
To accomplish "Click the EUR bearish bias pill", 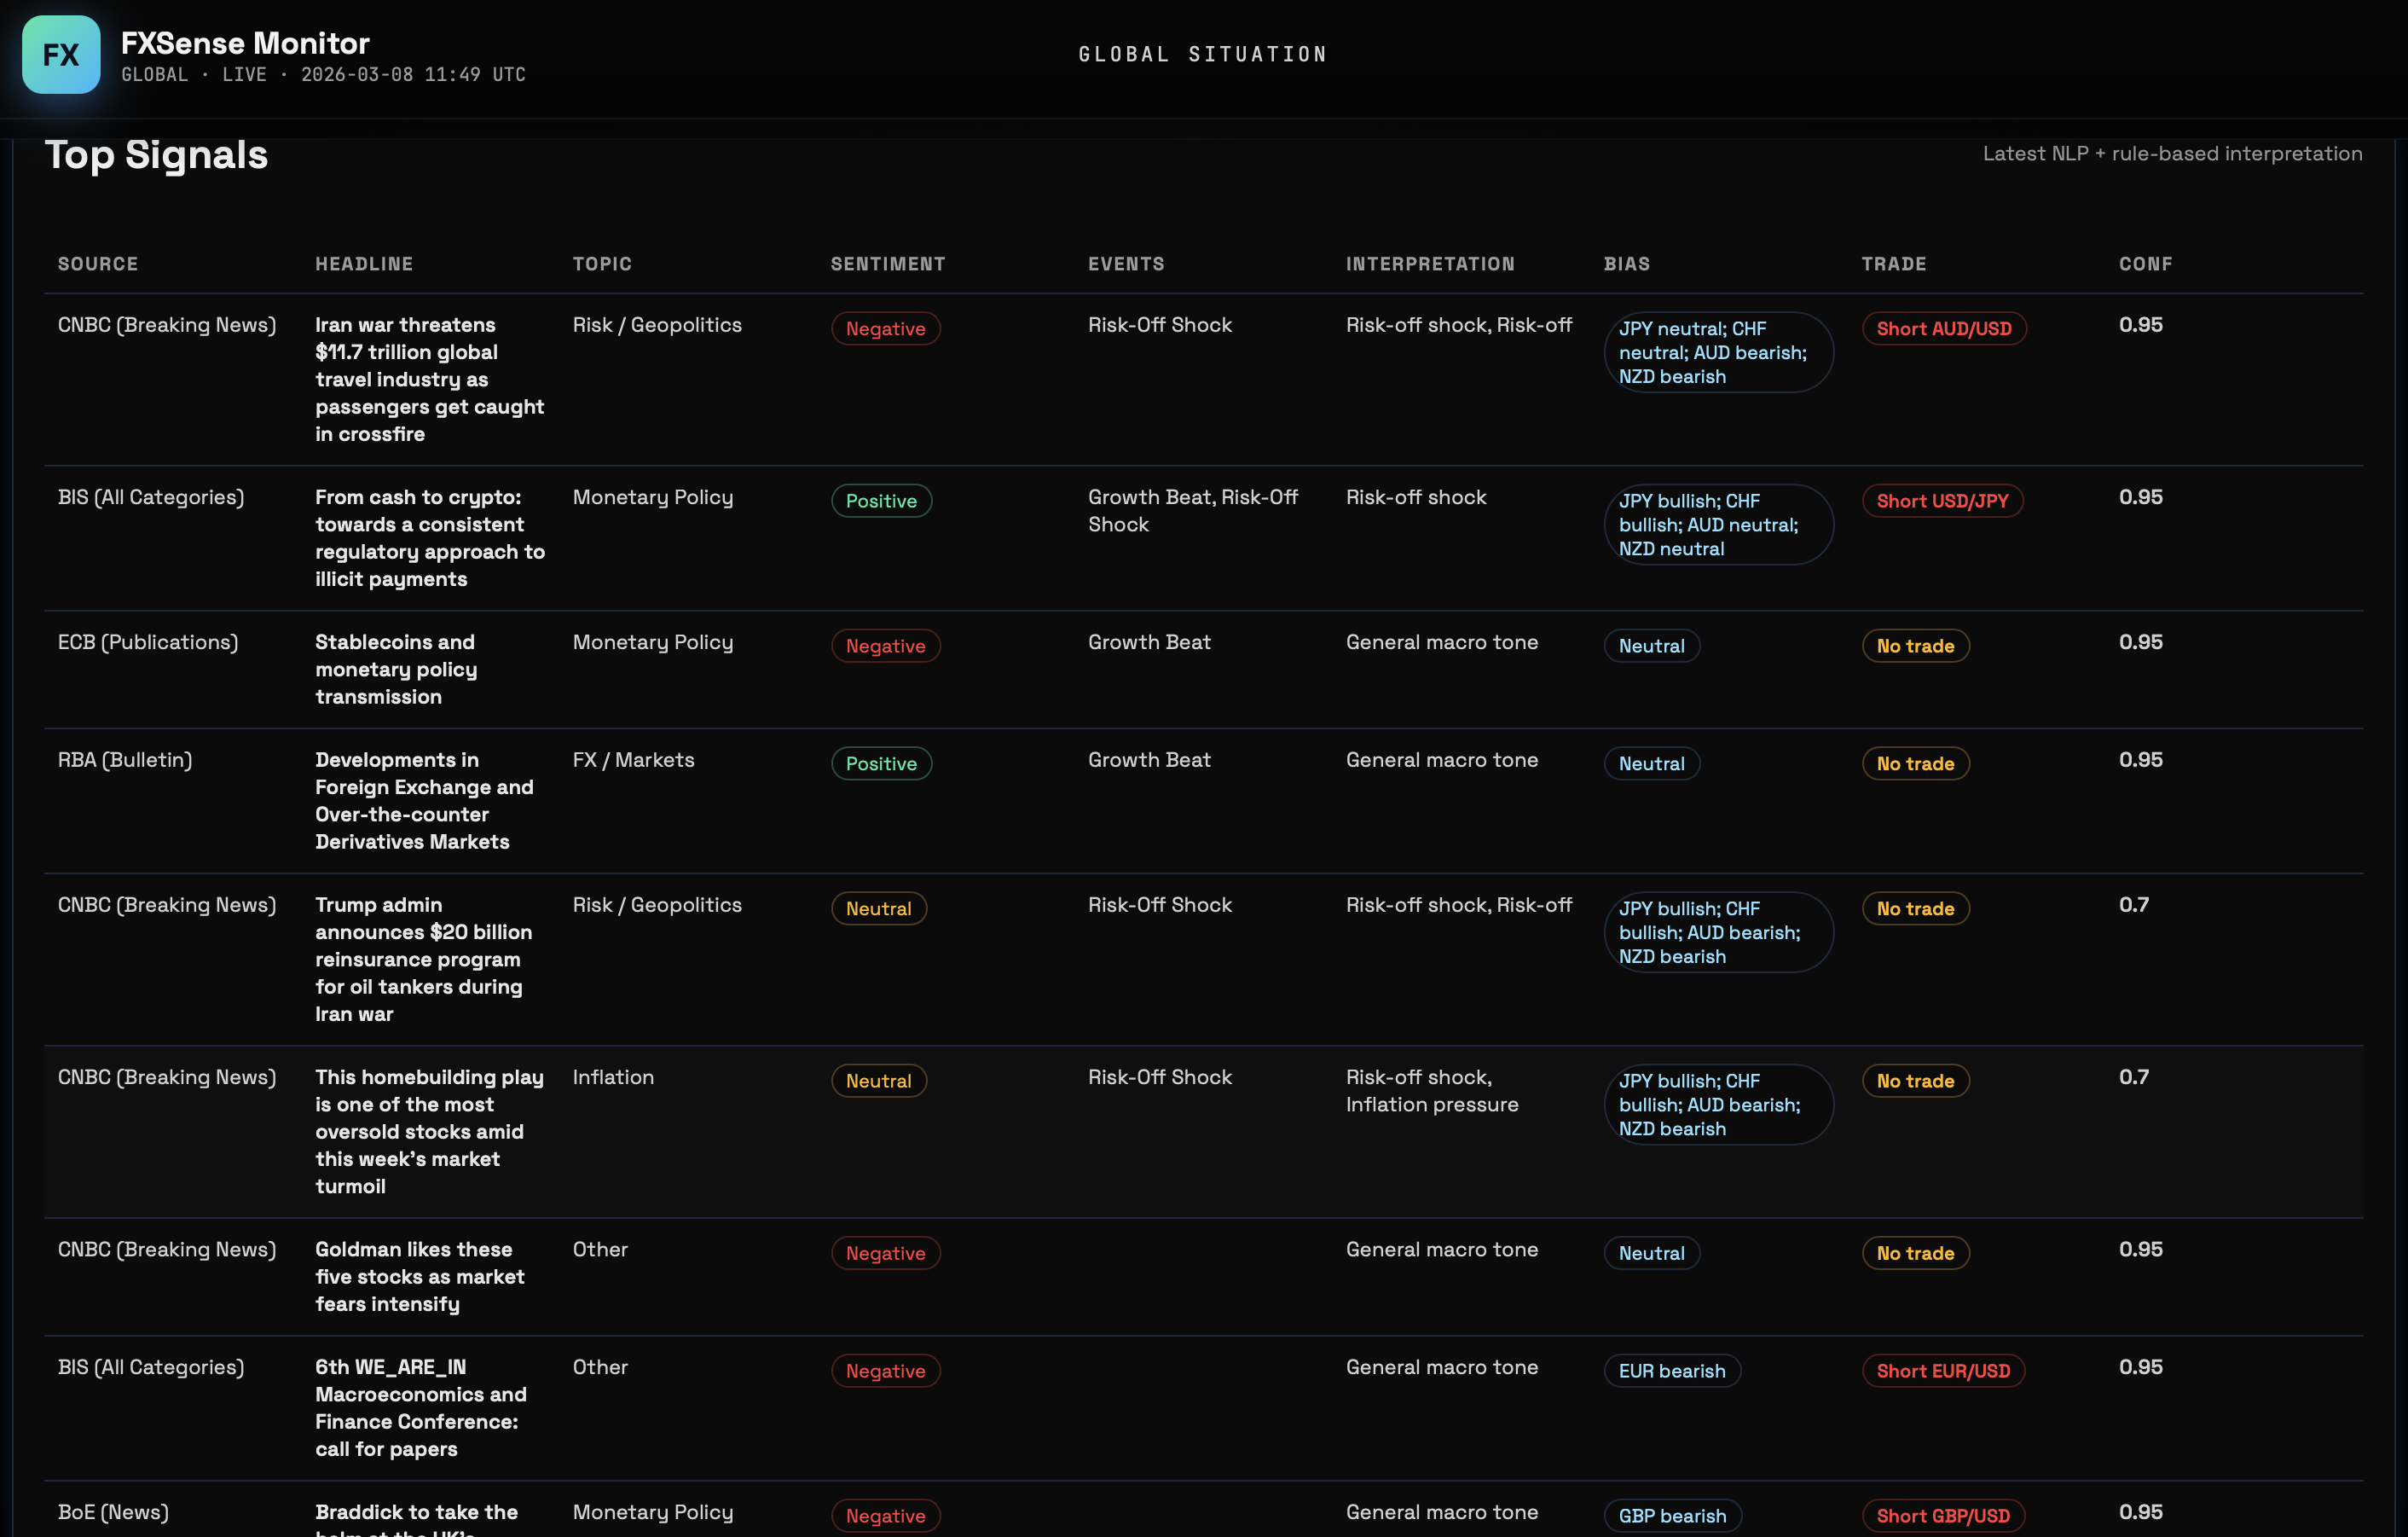I will [x=1671, y=1371].
